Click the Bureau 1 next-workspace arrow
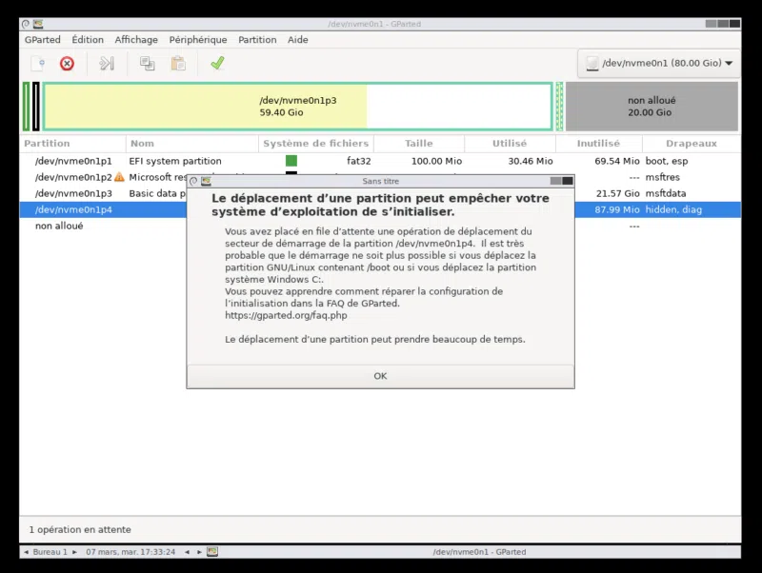Image resolution: width=762 pixels, height=573 pixels. [x=75, y=552]
